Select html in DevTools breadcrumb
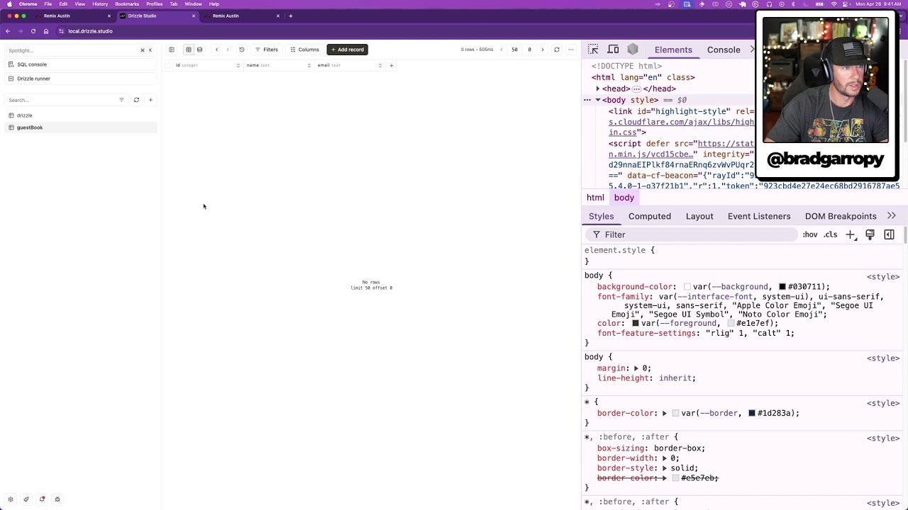The image size is (908, 510). coord(595,198)
